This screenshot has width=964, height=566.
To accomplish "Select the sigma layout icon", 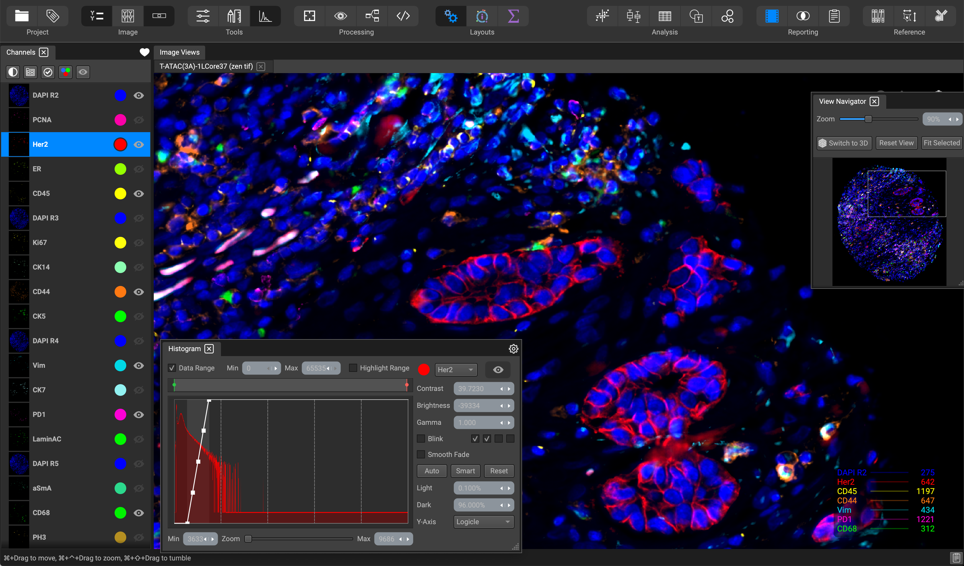I will (513, 16).
